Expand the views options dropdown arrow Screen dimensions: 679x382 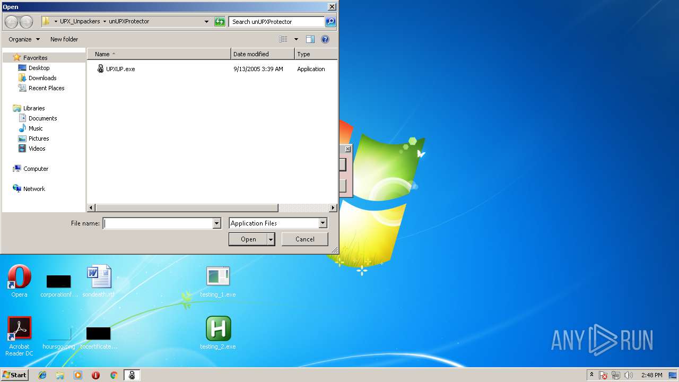(x=296, y=39)
